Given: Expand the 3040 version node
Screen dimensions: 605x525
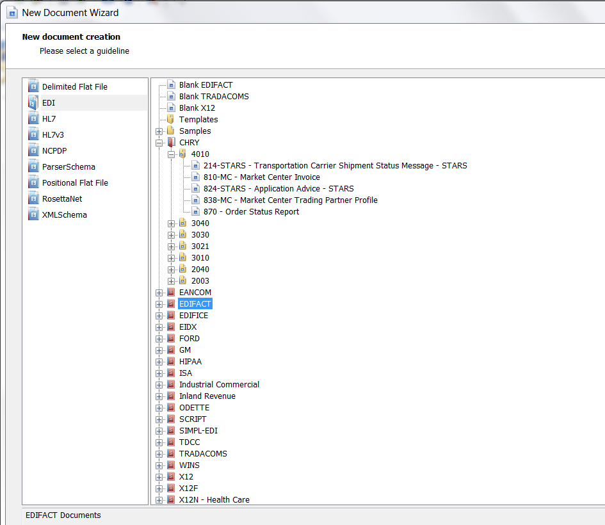Looking at the screenshot, I should 170,223.
